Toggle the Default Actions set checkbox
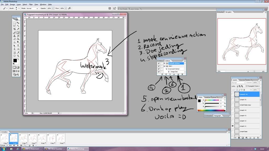The width and height of the screenshot is (269, 151). [x=158, y=63]
